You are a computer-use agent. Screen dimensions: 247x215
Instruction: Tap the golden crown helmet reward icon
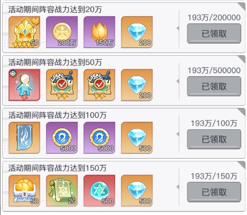(24, 32)
